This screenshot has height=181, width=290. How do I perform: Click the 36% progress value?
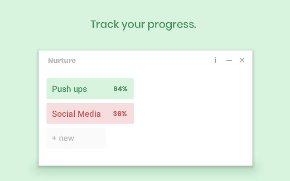[120, 114]
